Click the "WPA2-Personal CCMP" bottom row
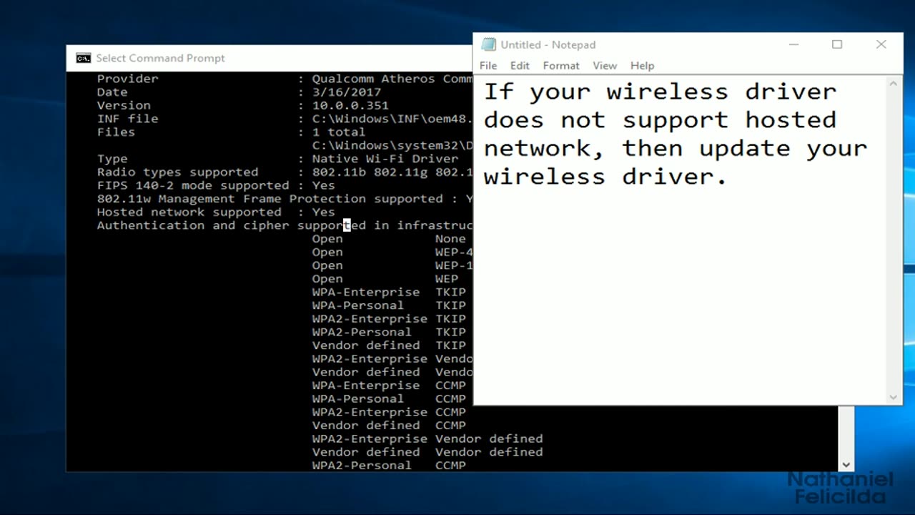The width and height of the screenshot is (915, 515). pos(389,465)
